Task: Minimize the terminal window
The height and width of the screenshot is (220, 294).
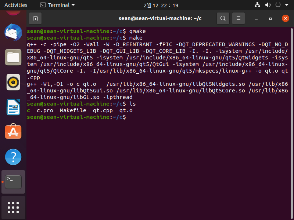Action: 256,19
